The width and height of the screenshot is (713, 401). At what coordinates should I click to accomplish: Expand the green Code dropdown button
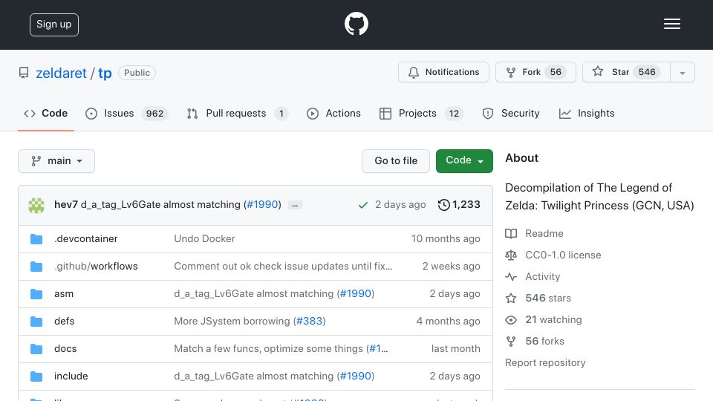[x=464, y=161]
